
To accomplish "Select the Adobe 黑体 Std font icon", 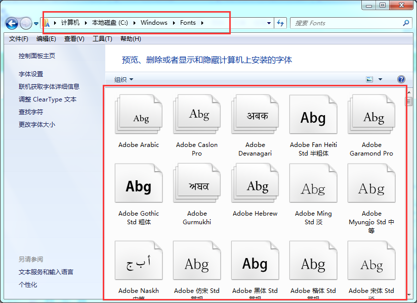I will coord(255,260).
